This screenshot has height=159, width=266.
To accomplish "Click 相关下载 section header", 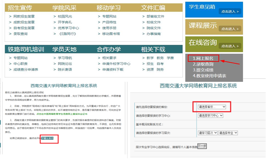I will pos(153,49).
